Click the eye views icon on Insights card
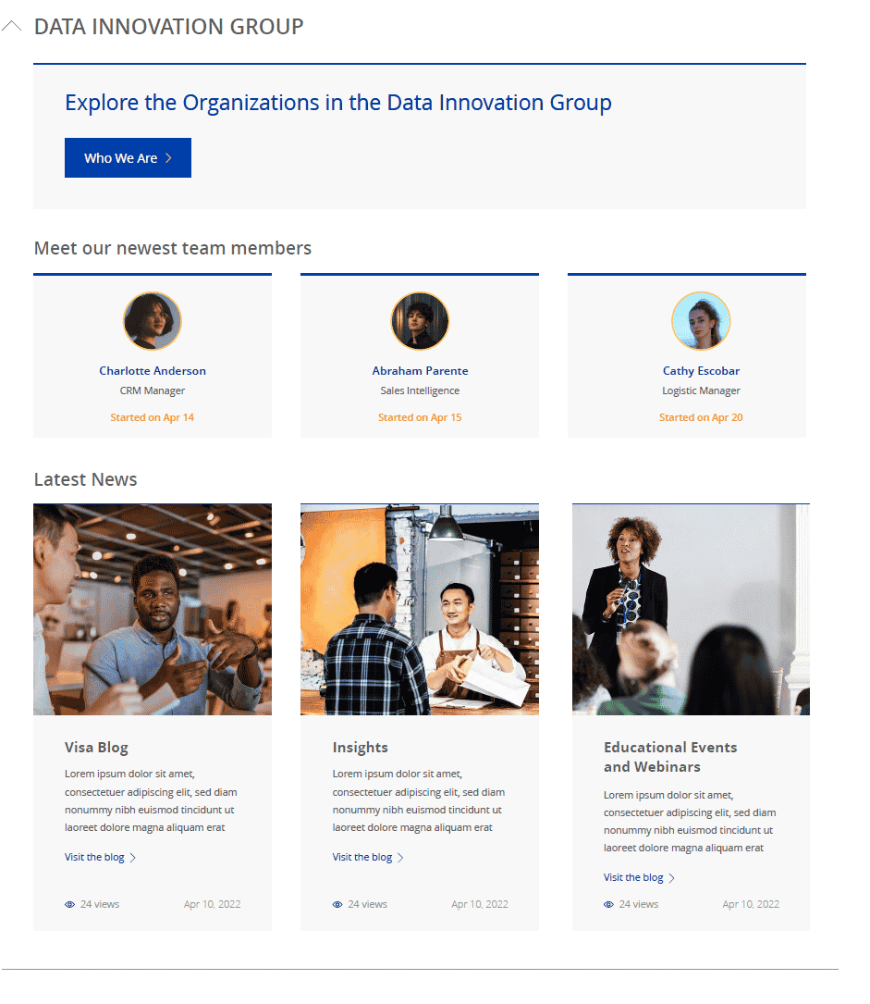This screenshot has height=1004, width=870. [x=337, y=905]
